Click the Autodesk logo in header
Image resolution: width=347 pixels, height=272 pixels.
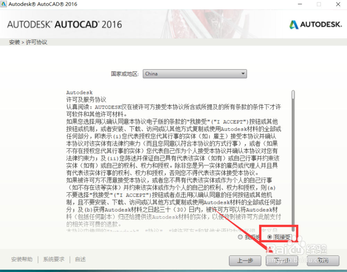(315, 25)
